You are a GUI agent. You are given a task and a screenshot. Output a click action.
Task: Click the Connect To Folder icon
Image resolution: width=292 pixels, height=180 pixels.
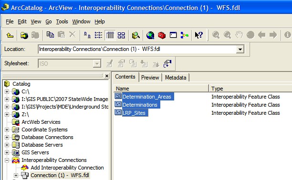(x=24, y=35)
